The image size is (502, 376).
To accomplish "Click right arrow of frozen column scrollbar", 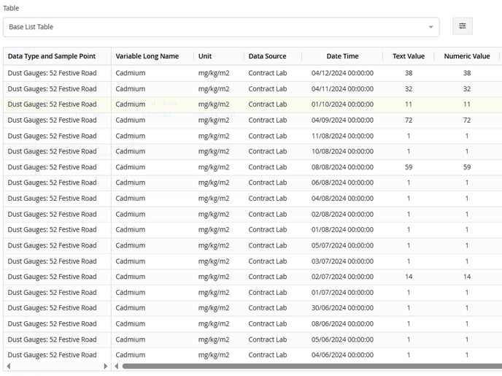I will [x=106, y=366].
